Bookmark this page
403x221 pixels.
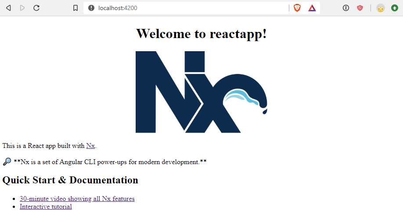[76, 8]
